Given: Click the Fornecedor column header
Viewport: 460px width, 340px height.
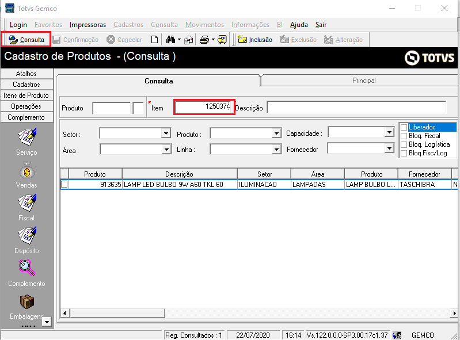Looking at the screenshot, I should click(x=424, y=174).
